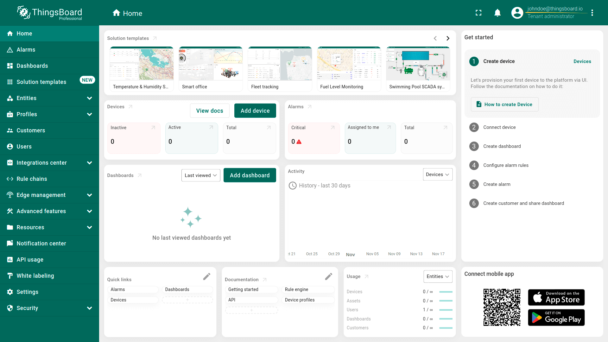Edit Documentation links with pencil icon
The image size is (608, 342).
(328, 276)
